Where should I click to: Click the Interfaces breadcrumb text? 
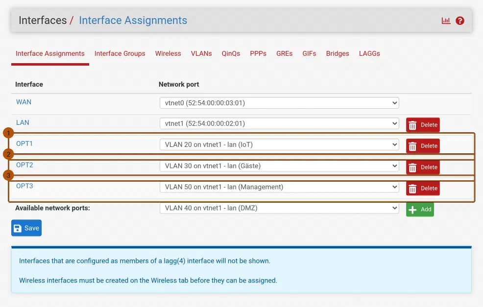tap(43, 21)
